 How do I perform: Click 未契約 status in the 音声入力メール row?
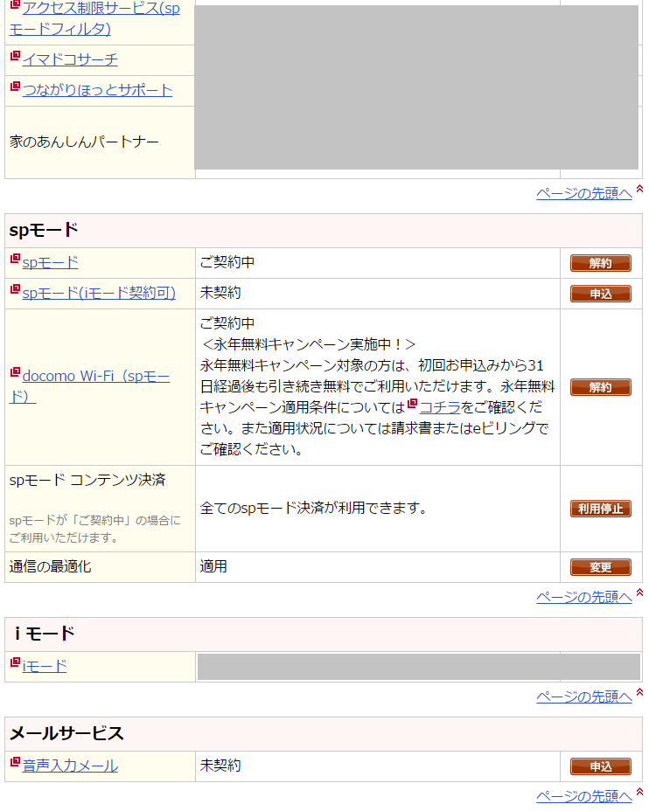(220, 766)
